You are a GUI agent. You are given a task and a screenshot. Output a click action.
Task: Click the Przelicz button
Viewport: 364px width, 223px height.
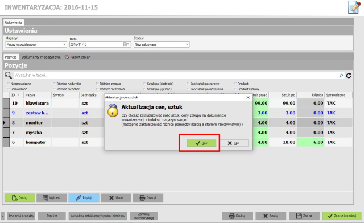52,216
